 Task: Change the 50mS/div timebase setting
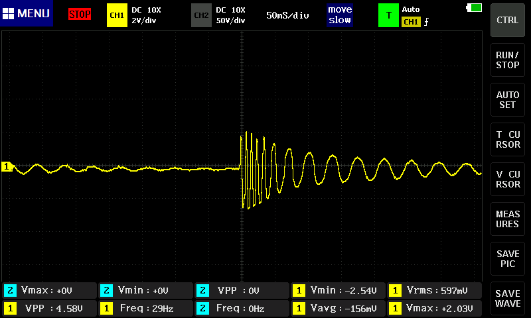[287, 15]
